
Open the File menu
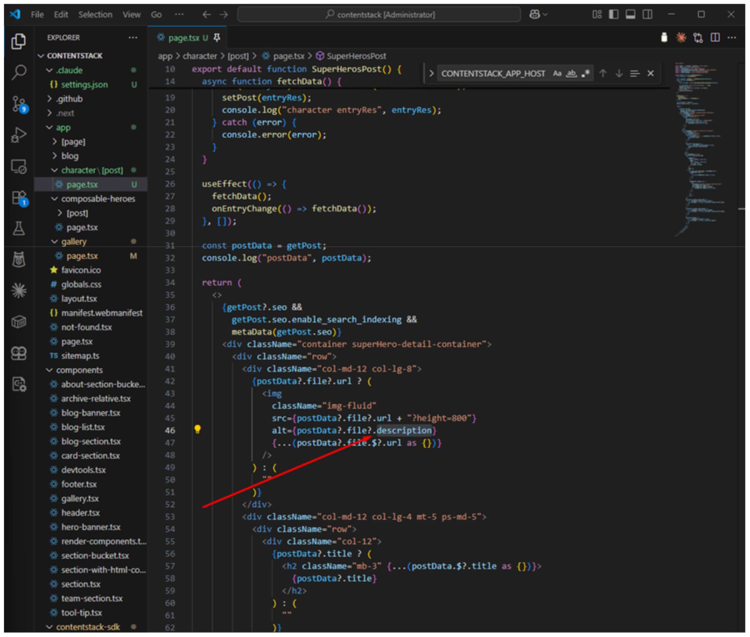[x=37, y=14]
